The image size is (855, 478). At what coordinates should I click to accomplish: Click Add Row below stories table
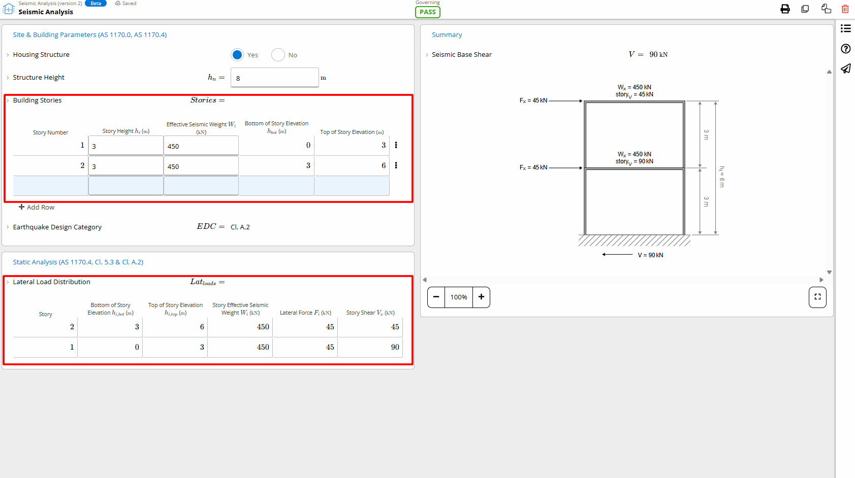37,207
